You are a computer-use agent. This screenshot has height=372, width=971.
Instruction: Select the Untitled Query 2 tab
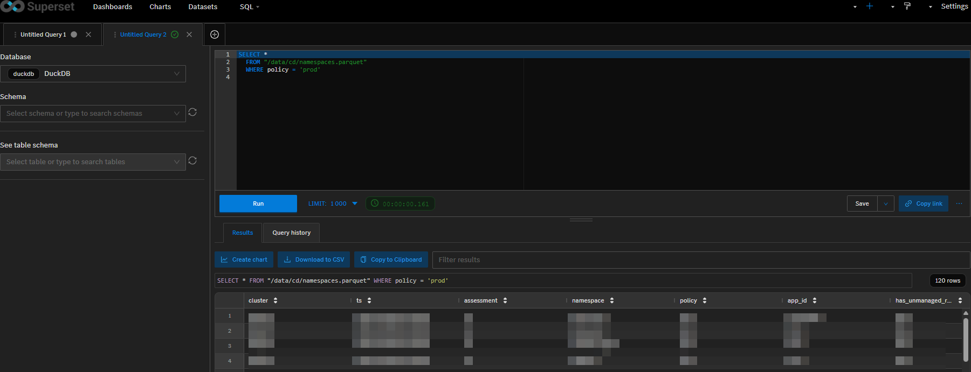(x=143, y=34)
